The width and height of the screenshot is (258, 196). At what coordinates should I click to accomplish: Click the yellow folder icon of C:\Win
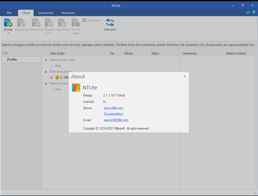click(57, 77)
